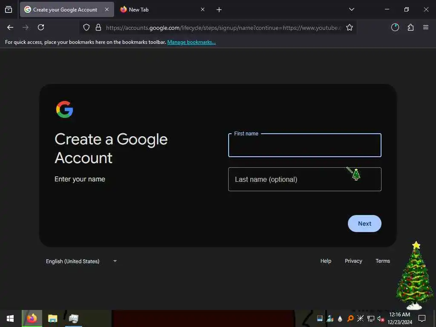The height and width of the screenshot is (327, 436).
Task: Open the Privacy link
Action: coord(353,261)
